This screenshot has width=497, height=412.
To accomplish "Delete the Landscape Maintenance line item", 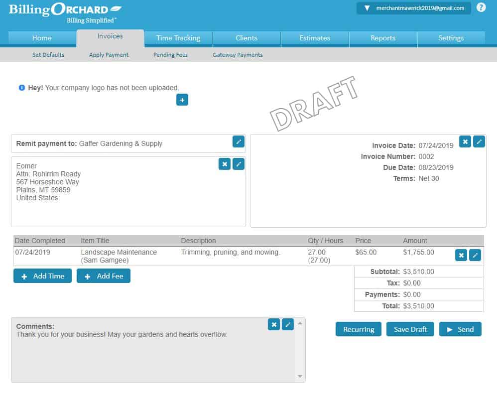I will (x=461, y=255).
